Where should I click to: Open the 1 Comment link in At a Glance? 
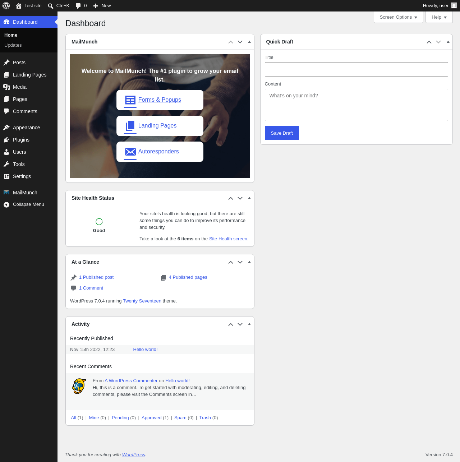pyautogui.click(x=91, y=288)
